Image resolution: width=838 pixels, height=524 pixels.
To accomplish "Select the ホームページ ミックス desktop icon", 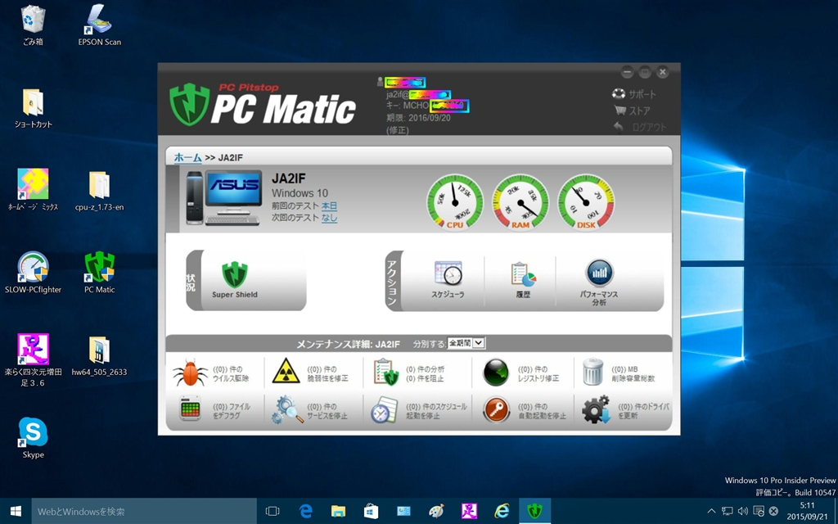I will pos(33,190).
